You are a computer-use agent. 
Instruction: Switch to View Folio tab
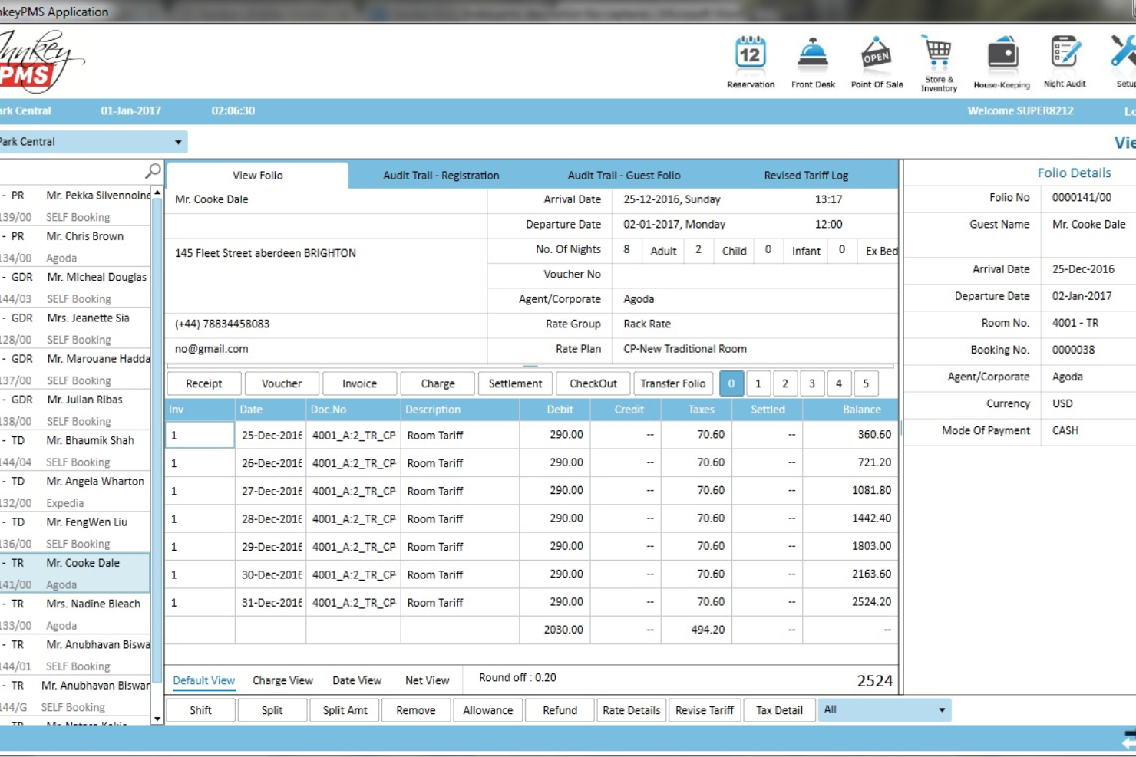[257, 176]
